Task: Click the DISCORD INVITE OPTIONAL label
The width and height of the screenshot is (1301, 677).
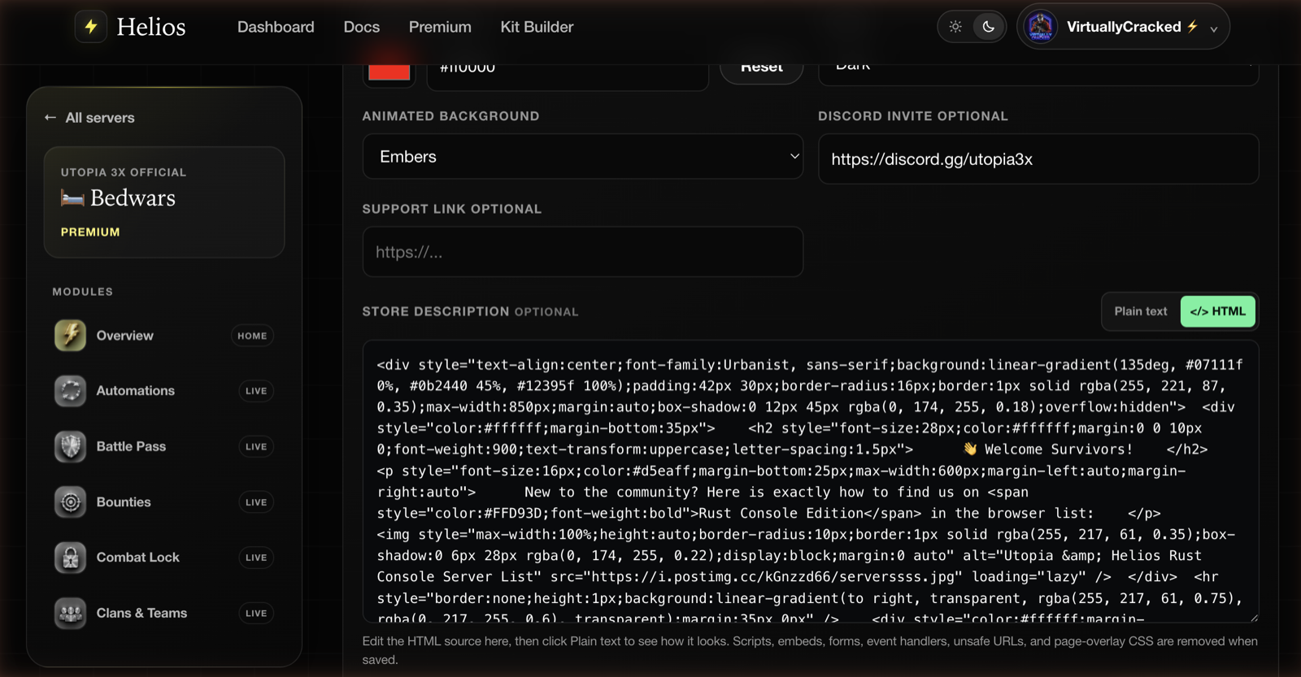Action: click(x=913, y=116)
